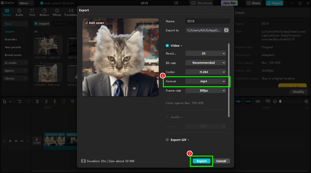Collapse the Export GIF section arrow

click(188, 140)
